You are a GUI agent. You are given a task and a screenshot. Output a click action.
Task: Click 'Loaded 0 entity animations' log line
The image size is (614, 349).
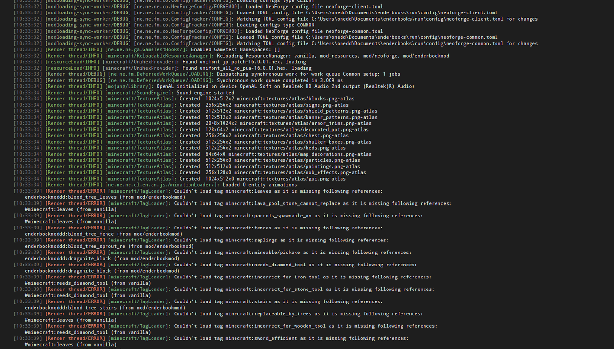point(155,185)
